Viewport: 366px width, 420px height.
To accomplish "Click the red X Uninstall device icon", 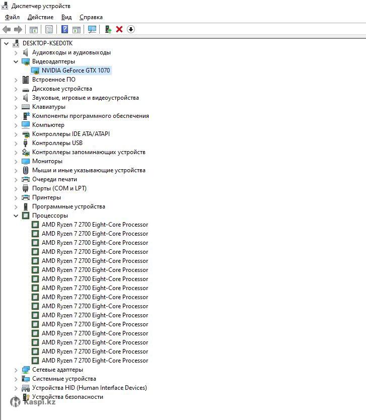I will 119,29.
